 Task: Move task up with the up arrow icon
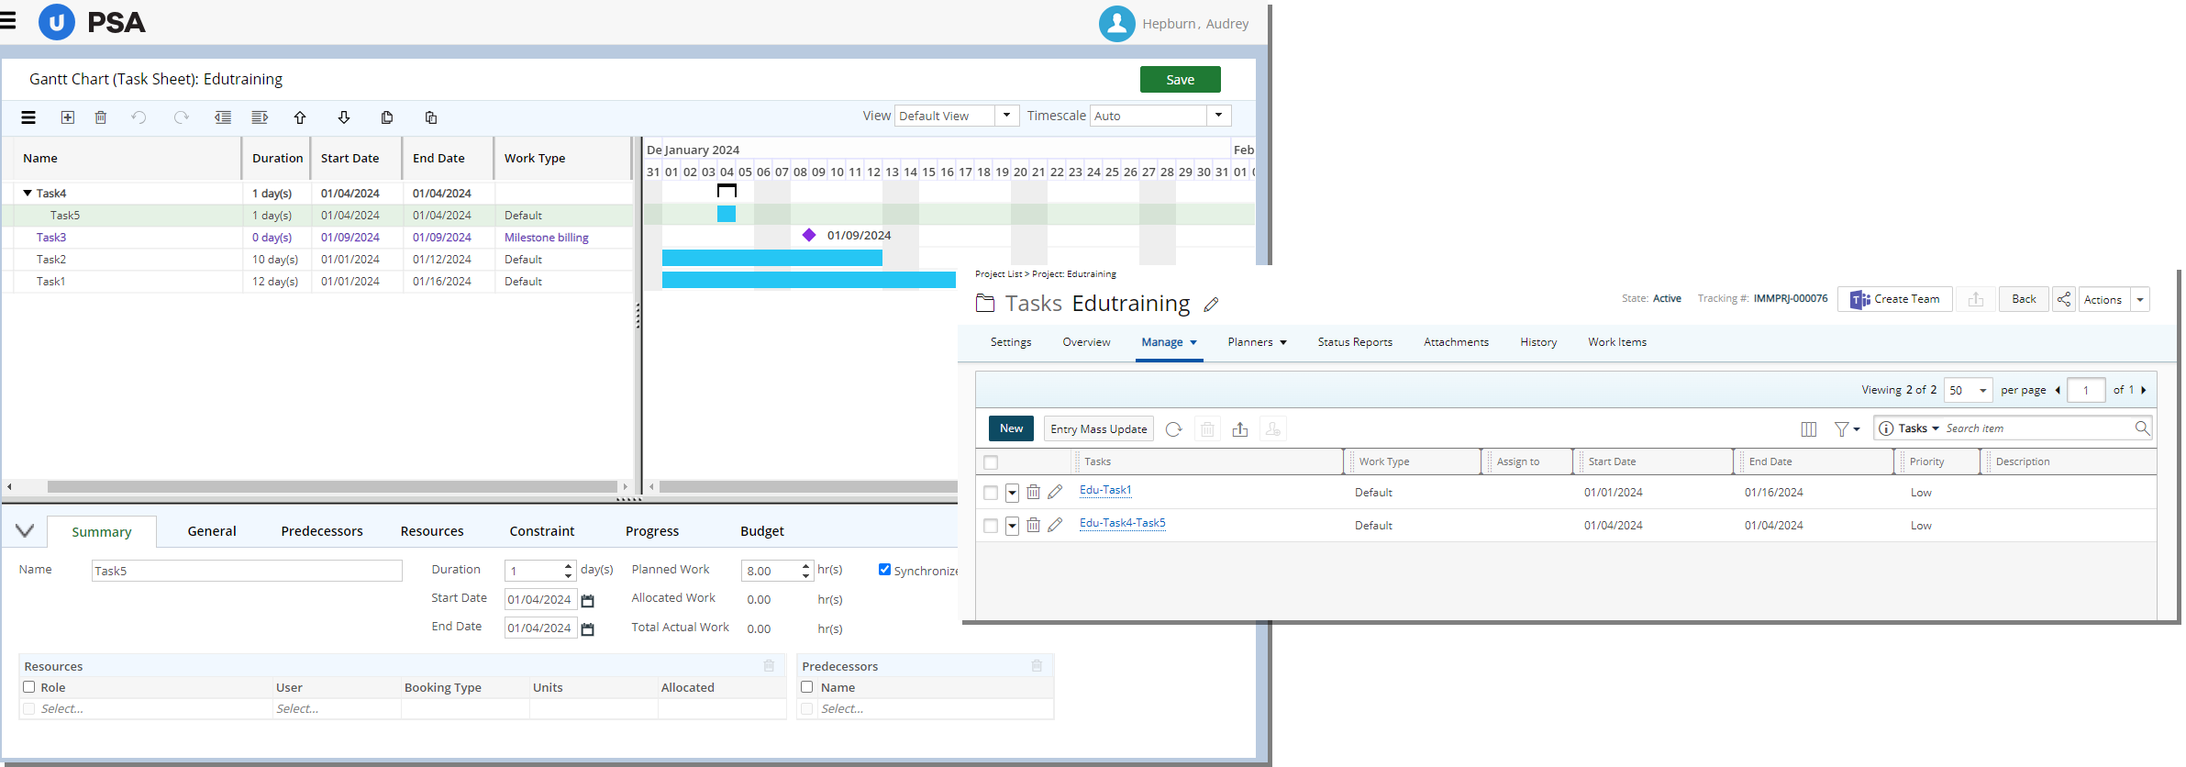[300, 117]
